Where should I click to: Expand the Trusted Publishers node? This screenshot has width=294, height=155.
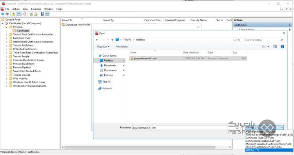(x=7, y=45)
